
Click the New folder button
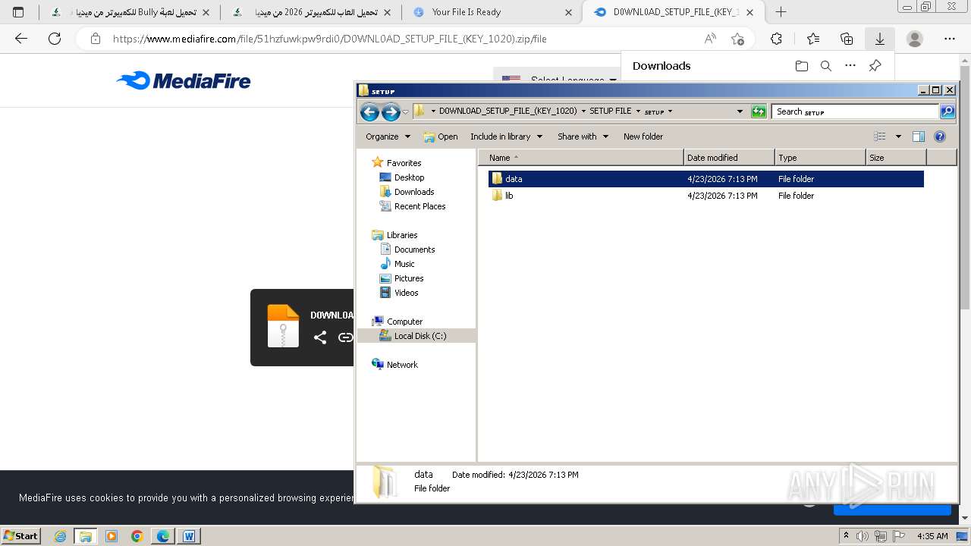coord(643,136)
